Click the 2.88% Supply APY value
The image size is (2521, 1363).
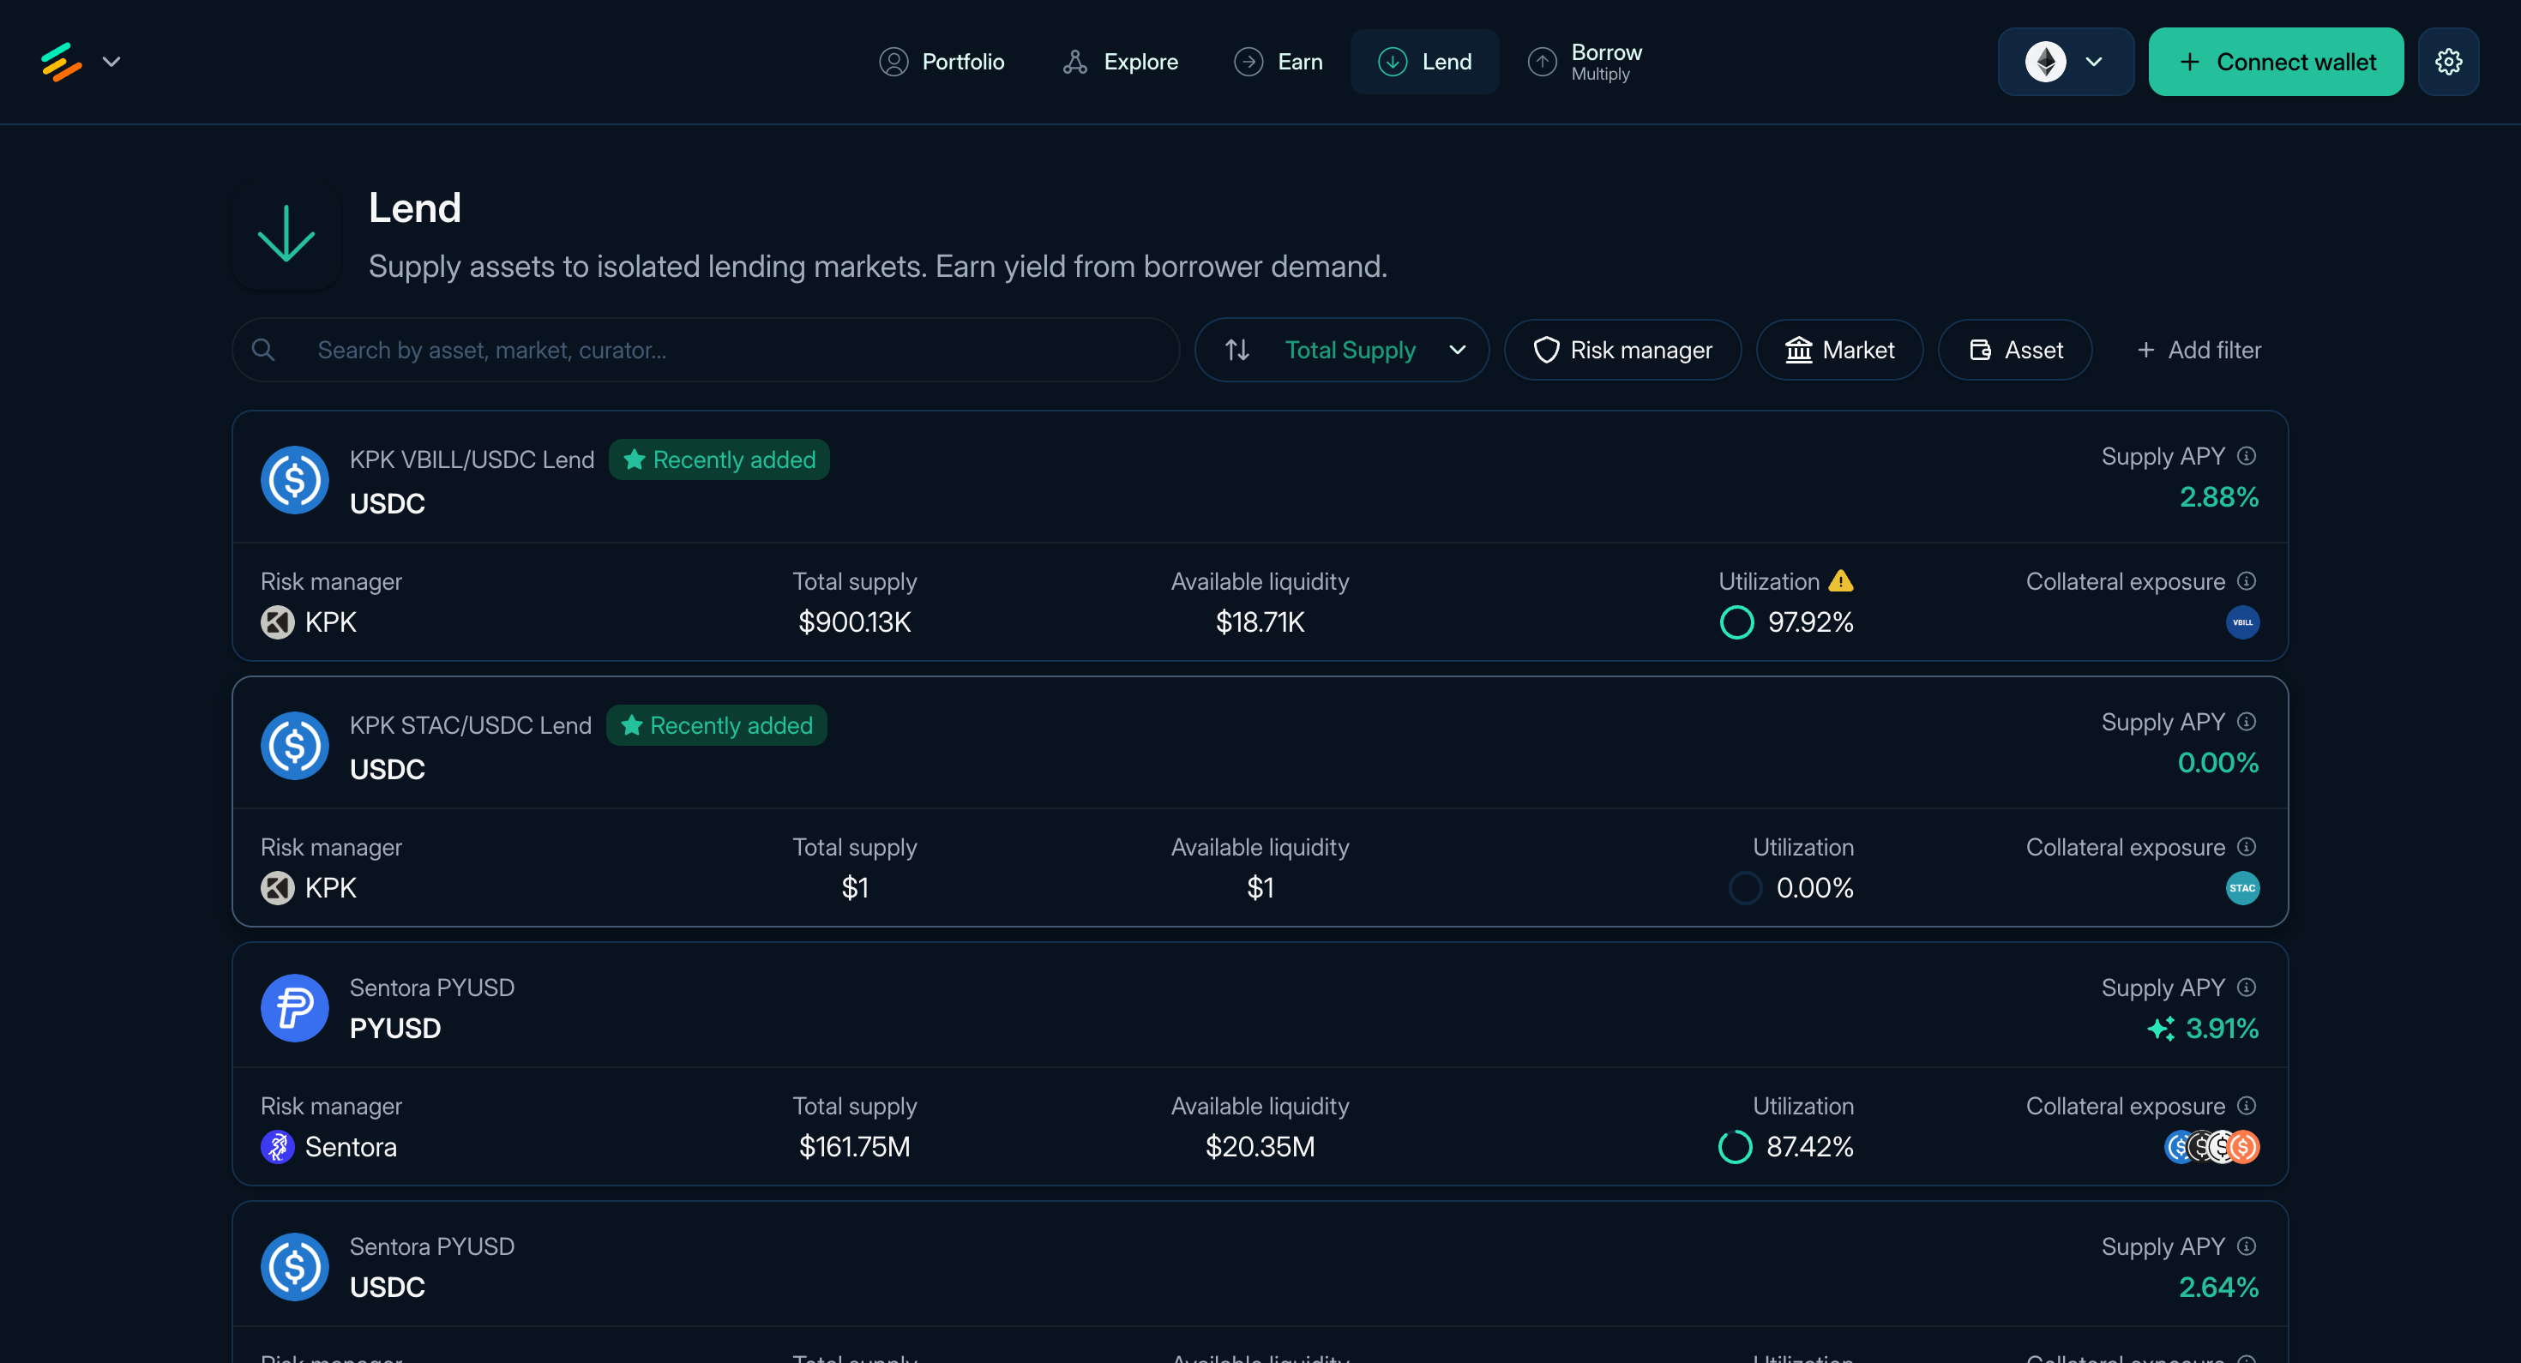[2218, 497]
